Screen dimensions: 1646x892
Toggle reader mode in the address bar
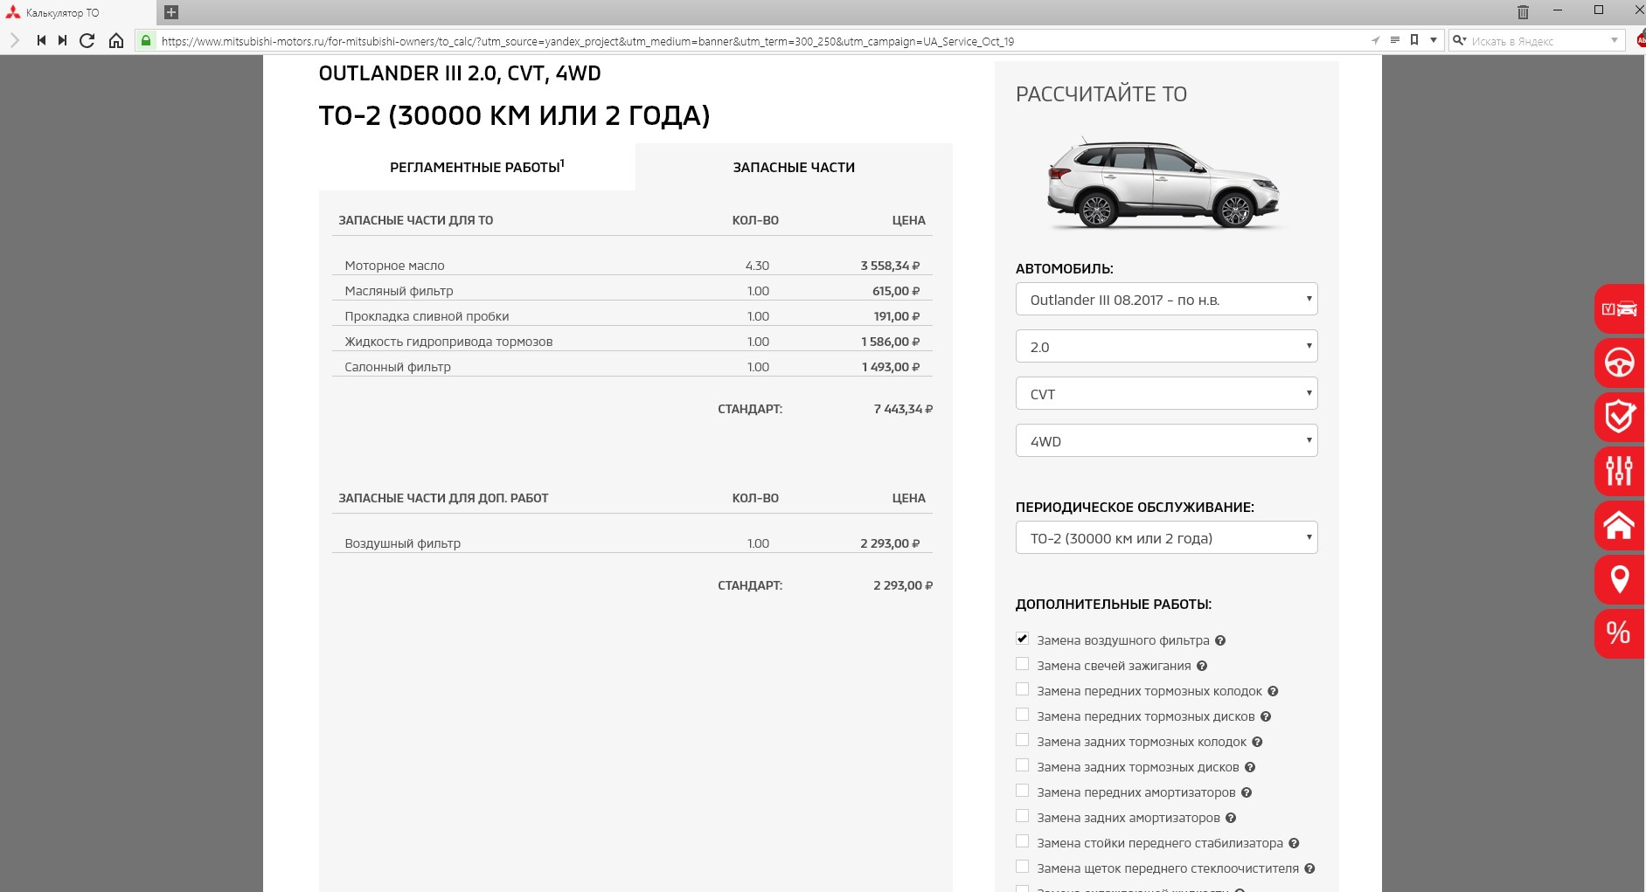(1395, 40)
